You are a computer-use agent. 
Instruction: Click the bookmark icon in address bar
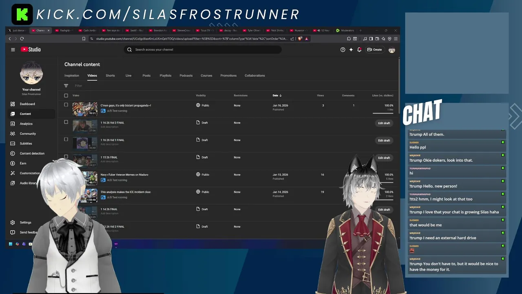tap(84, 39)
